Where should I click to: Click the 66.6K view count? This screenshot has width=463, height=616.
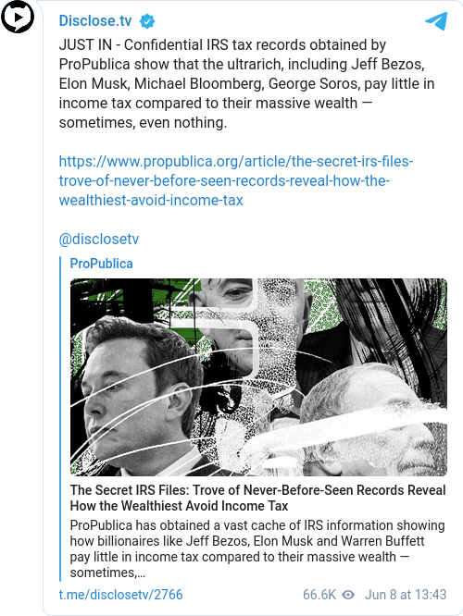click(319, 595)
